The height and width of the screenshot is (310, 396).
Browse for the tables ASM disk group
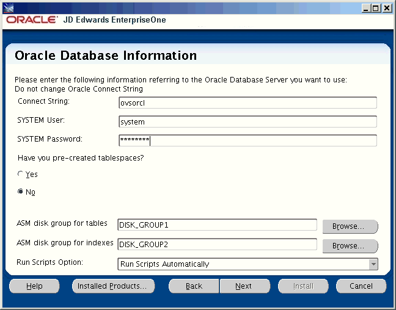click(x=350, y=226)
